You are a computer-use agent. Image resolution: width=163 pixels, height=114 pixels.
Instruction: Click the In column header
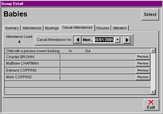coord(70,51)
